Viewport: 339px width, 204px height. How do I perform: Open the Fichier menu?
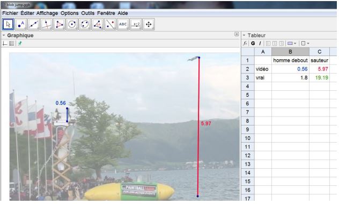point(10,13)
